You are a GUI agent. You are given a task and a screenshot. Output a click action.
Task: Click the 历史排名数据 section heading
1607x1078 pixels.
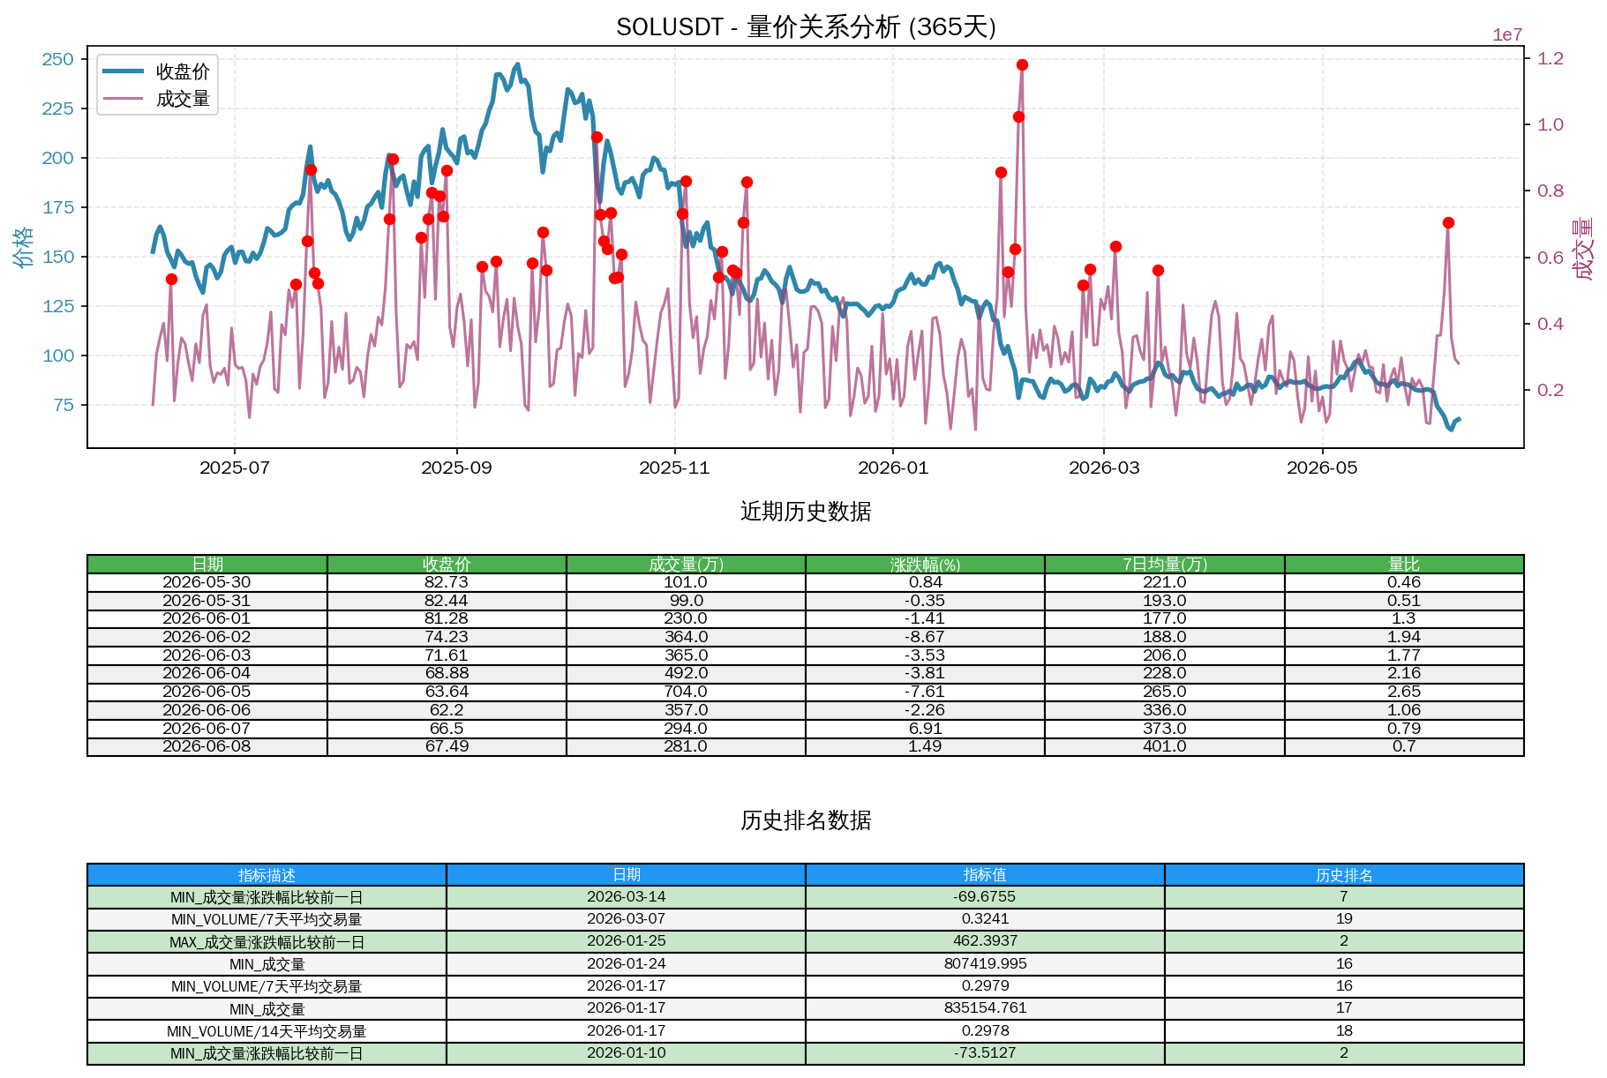click(x=806, y=820)
